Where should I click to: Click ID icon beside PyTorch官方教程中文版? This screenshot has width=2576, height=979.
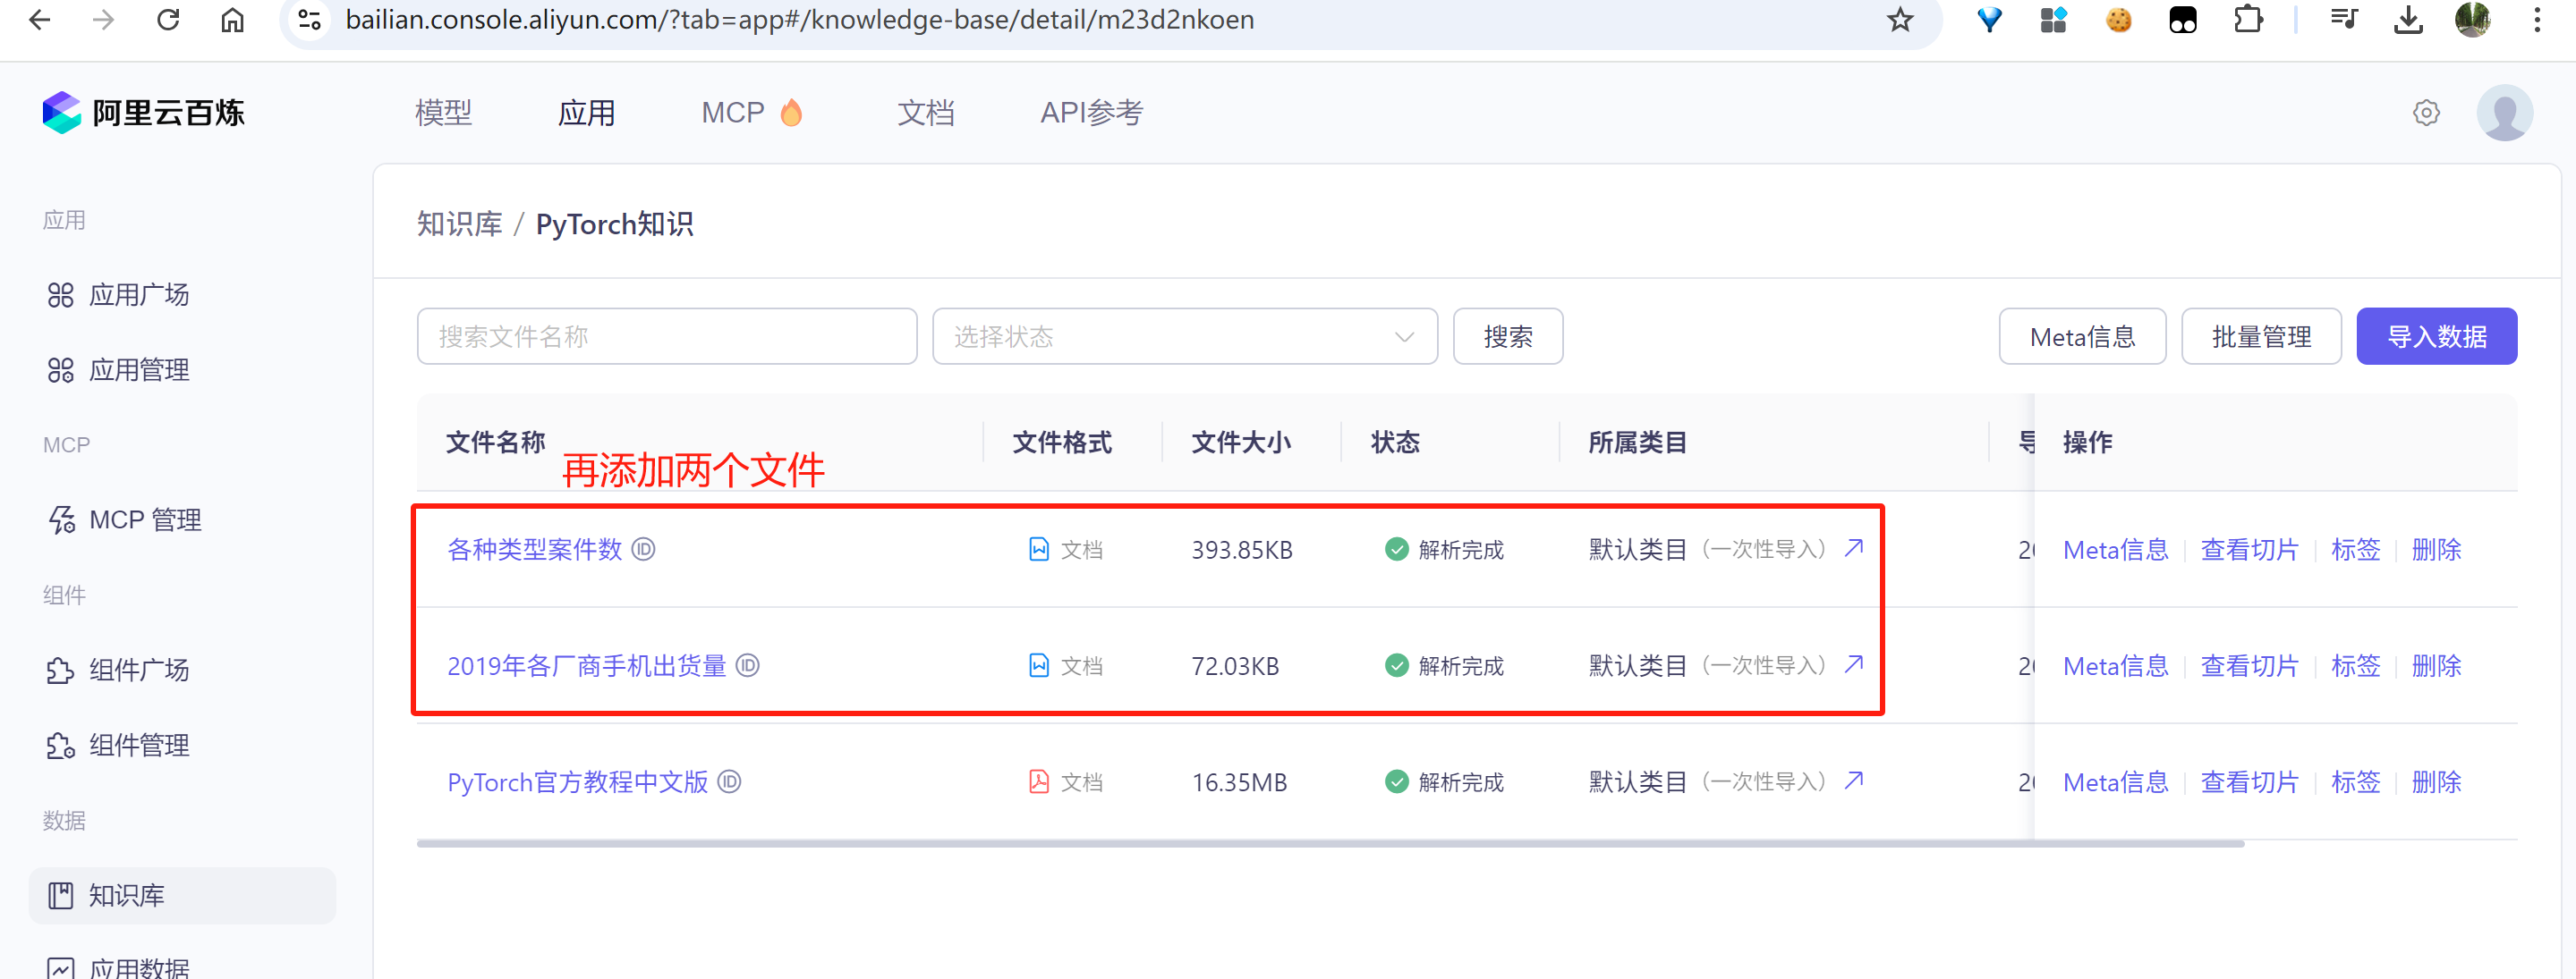[x=730, y=782]
